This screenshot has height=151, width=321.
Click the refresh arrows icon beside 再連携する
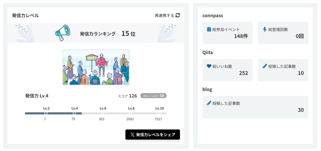point(178,15)
